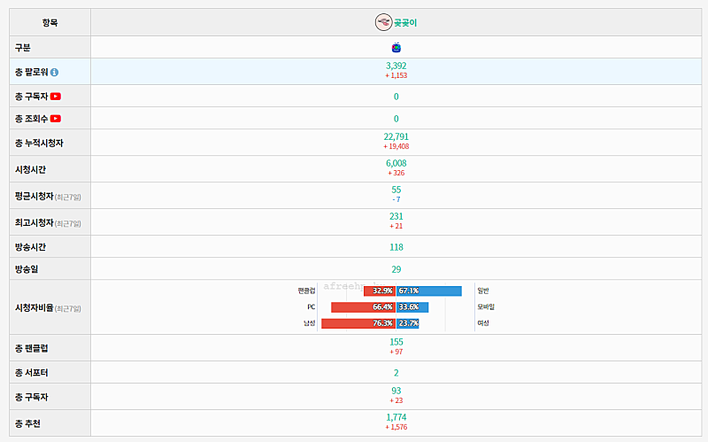This screenshot has width=708, height=442.
Task: Select the 231 peak viewers value
Action: pyautogui.click(x=396, y=216)
